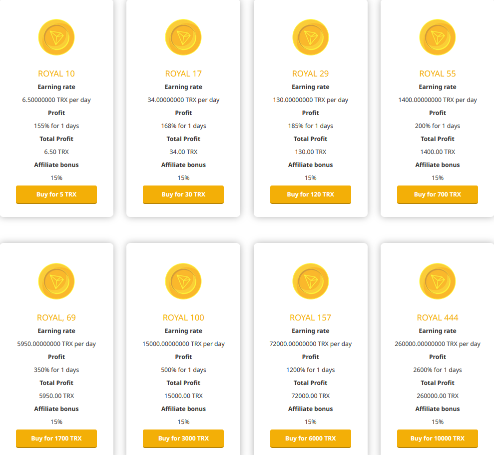Click the Buy for 1700 TRX button
This screenshot has height=455, width=494.
point(56,438)
